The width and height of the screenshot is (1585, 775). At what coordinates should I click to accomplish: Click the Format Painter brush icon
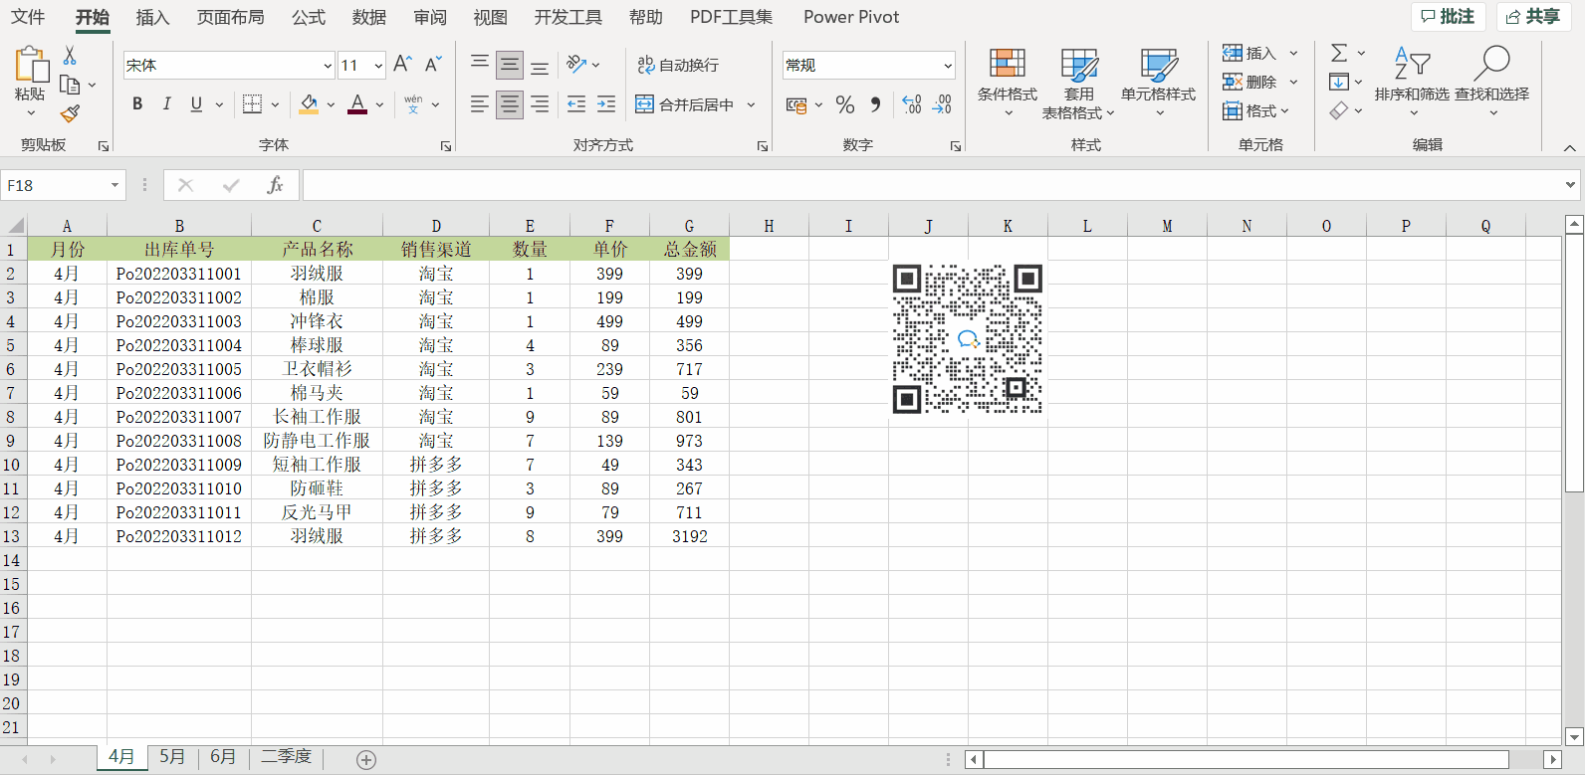pos(70,114)
